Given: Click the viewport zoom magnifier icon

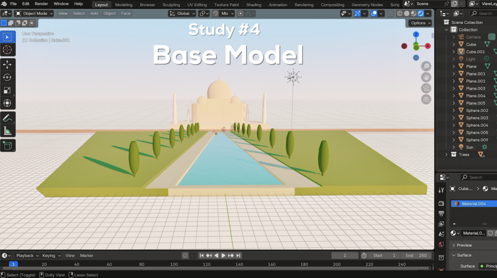Looking at the screenshot, I should point(426,66).
